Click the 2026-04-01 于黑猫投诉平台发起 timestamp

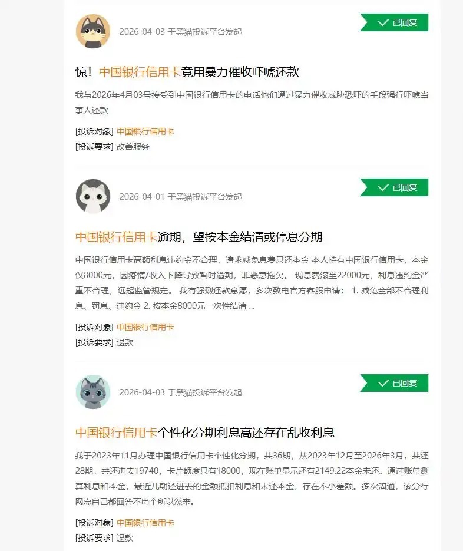pos(181,197)
